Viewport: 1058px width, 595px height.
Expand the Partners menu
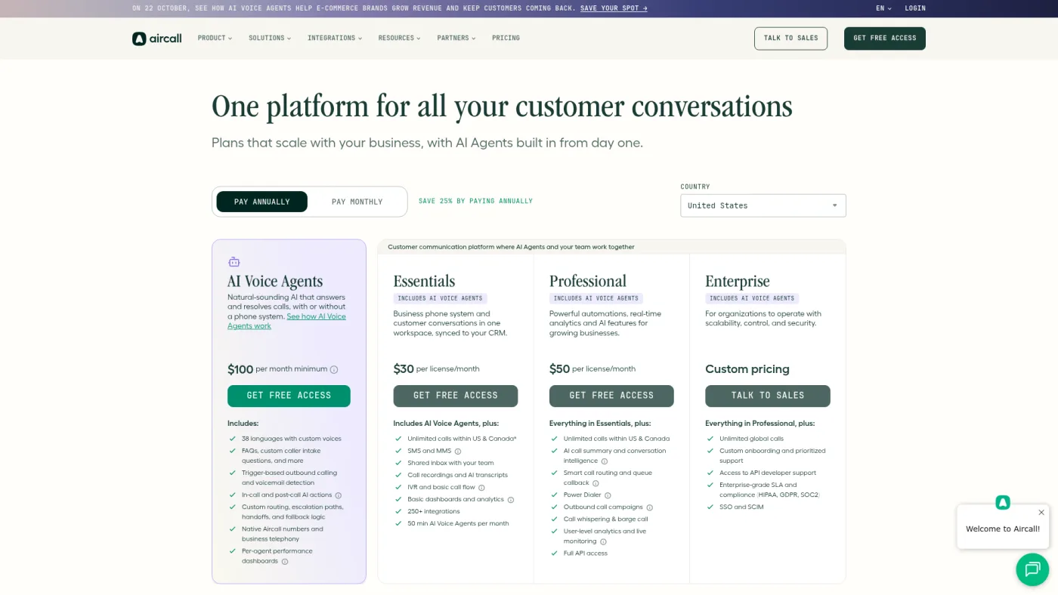pos(456,38)
